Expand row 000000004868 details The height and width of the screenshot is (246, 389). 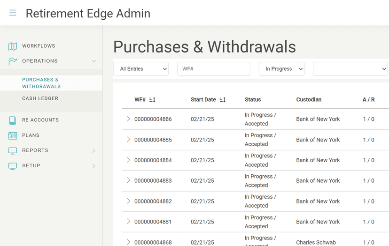(x=128, y=242)
